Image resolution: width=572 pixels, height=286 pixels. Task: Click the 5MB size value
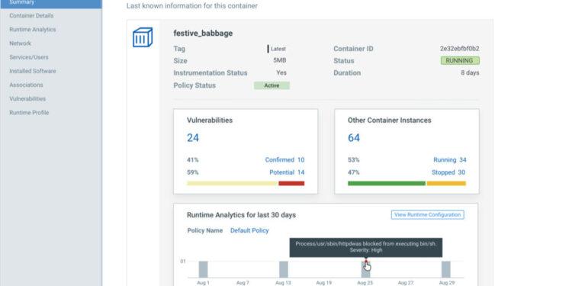[x=280, y=60]
